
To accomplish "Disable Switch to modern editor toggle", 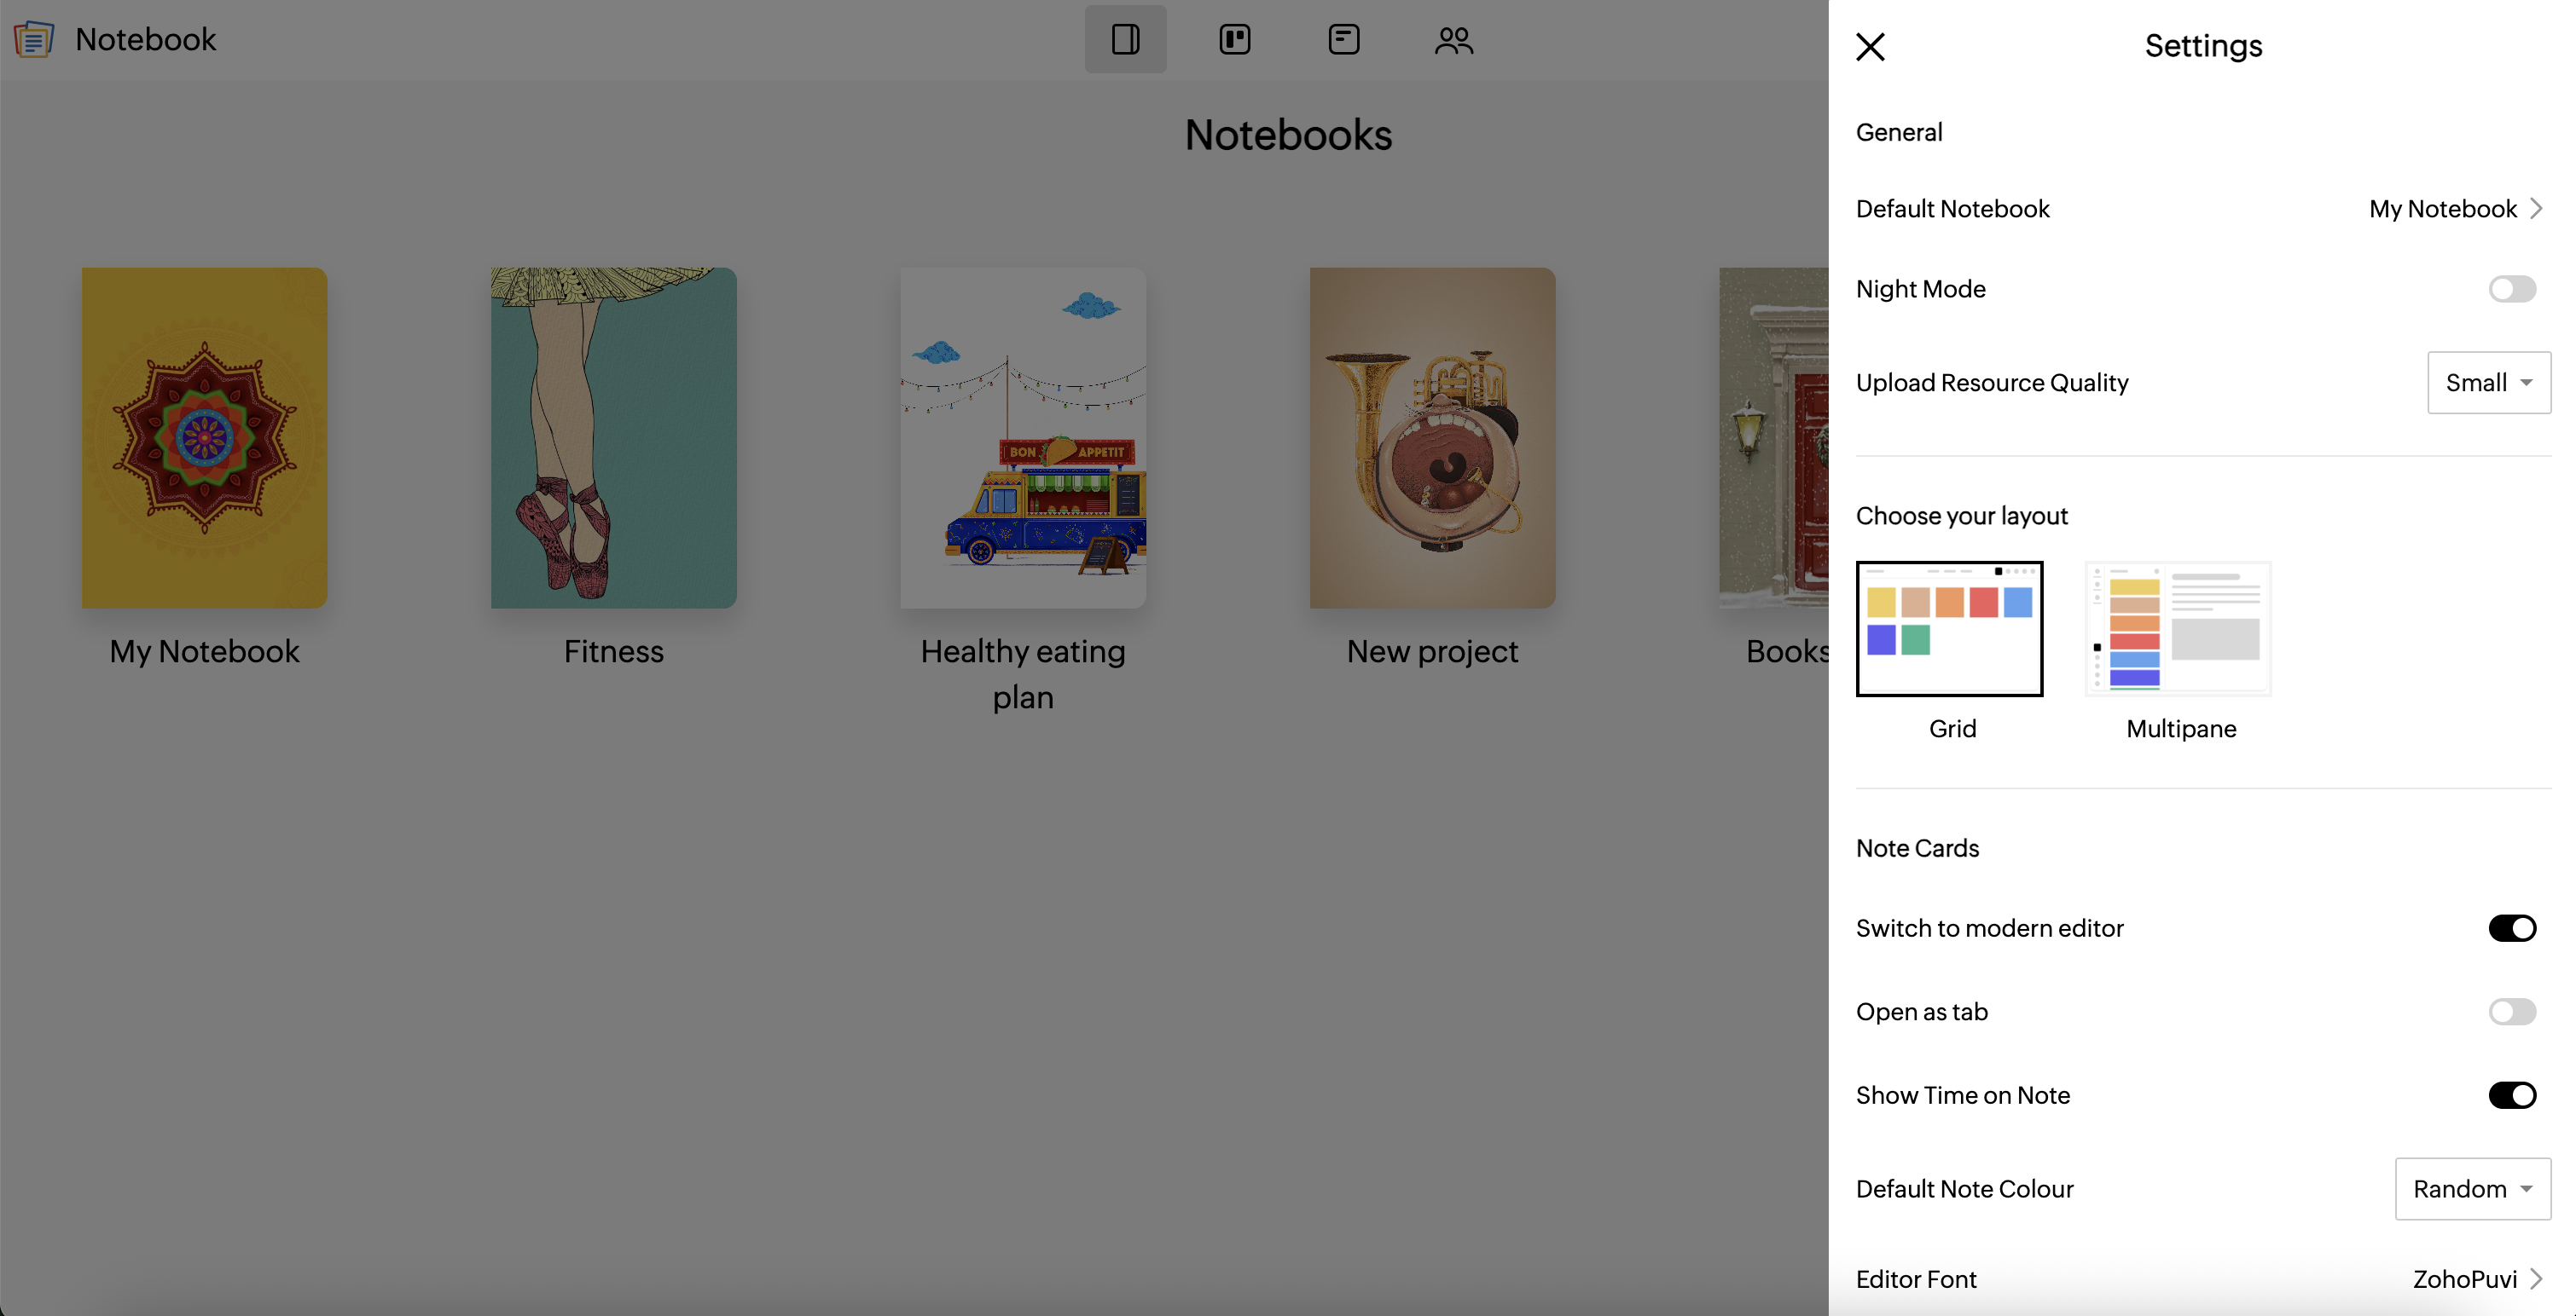I will (x=2511, y=928).
